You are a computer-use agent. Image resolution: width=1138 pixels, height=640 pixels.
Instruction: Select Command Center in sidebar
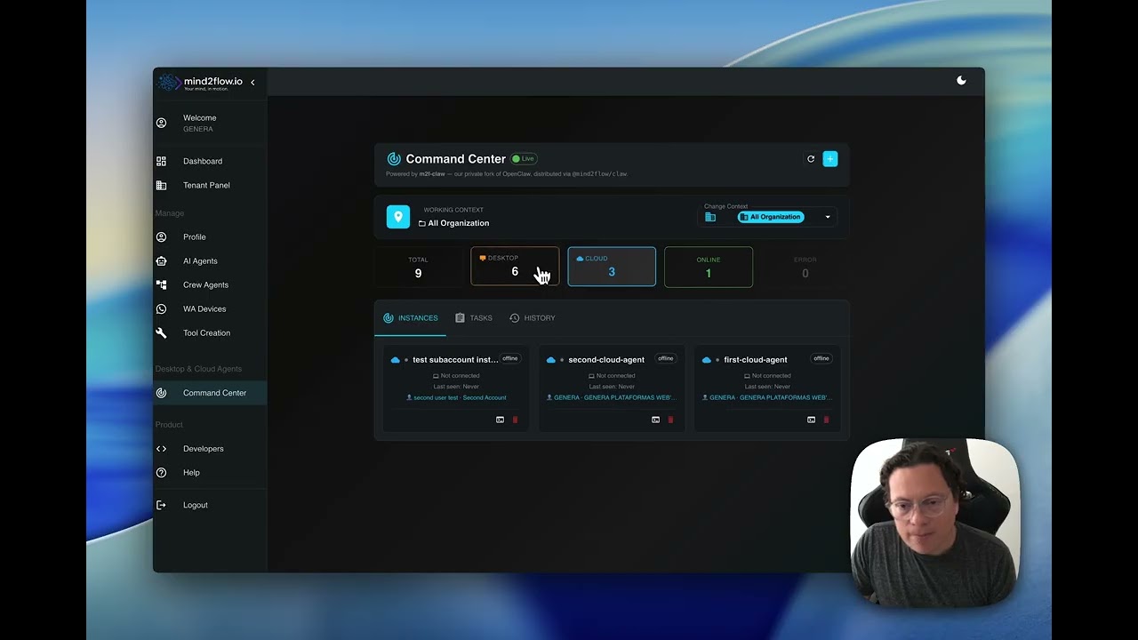coord(210,393)
